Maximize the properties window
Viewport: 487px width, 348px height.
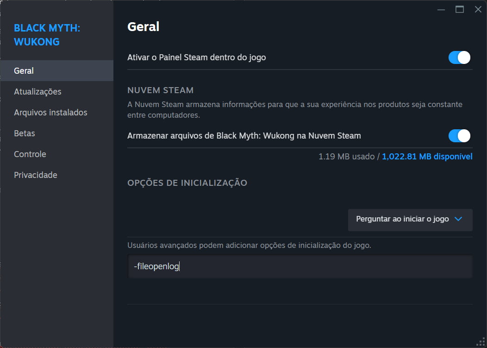click(460, 10)
